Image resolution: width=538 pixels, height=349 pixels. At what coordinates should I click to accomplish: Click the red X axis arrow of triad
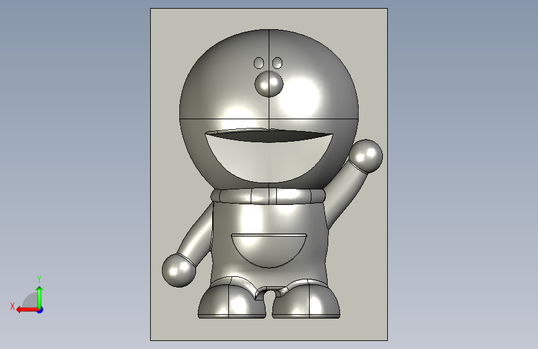coord(27,310)
